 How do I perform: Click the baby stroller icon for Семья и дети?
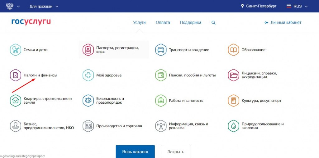tap(16, 50)
